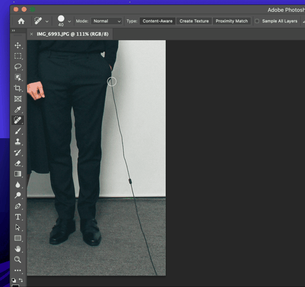Select the Rectangle shape tool

pyautogui.click(x=18, y=238)
